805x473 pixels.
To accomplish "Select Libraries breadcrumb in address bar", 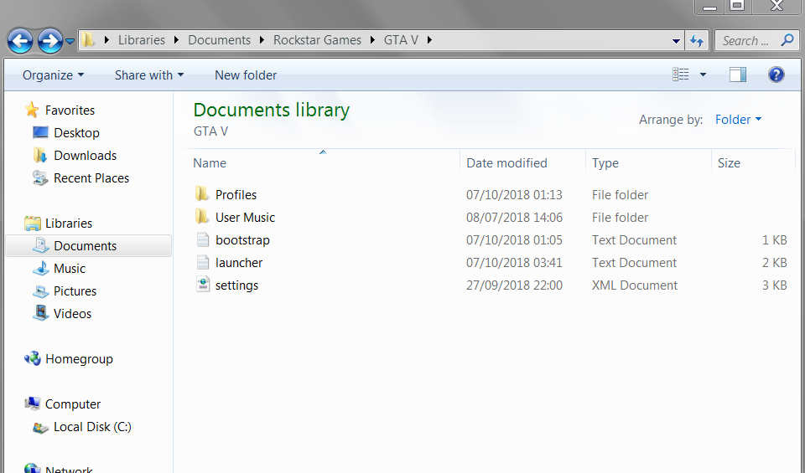I will tap(142, 40).
